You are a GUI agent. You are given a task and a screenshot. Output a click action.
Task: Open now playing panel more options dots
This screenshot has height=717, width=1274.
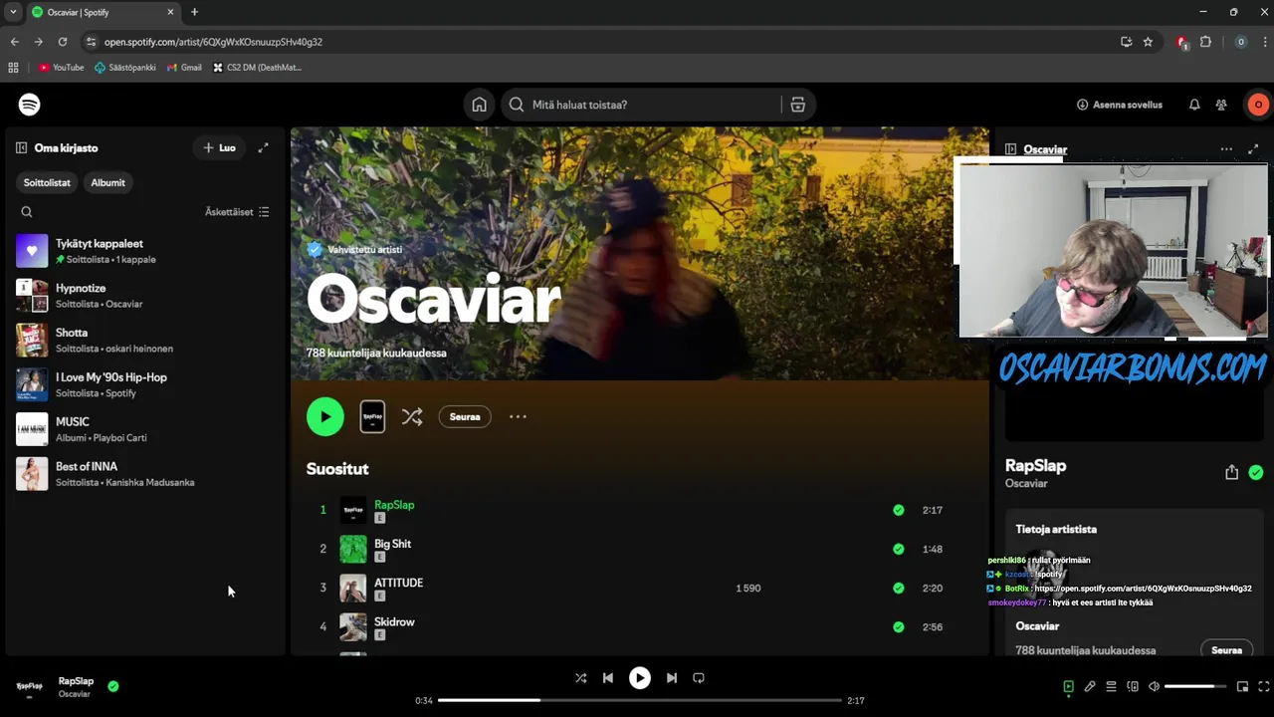click(x=1226, y=149)
